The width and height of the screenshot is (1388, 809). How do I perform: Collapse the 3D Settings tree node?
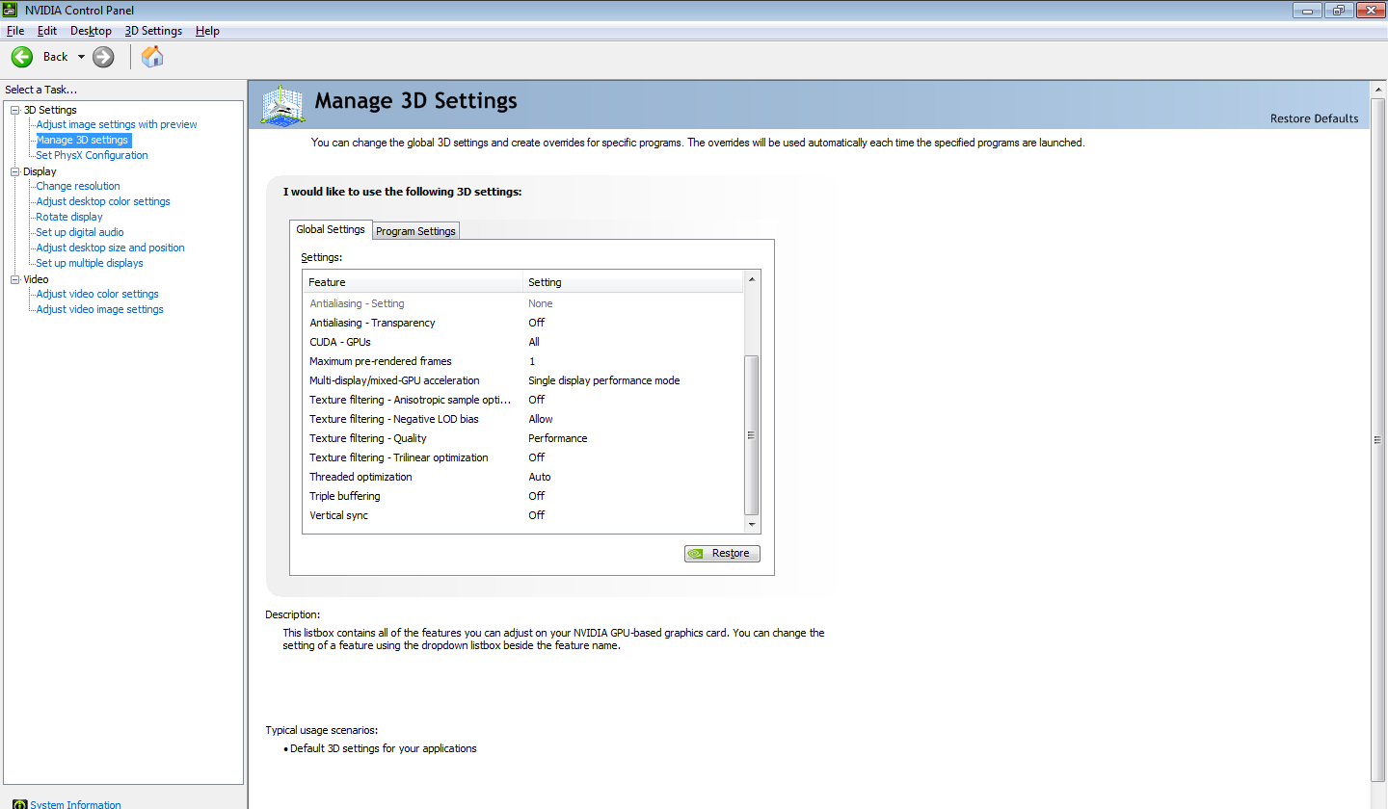(14, 110)
